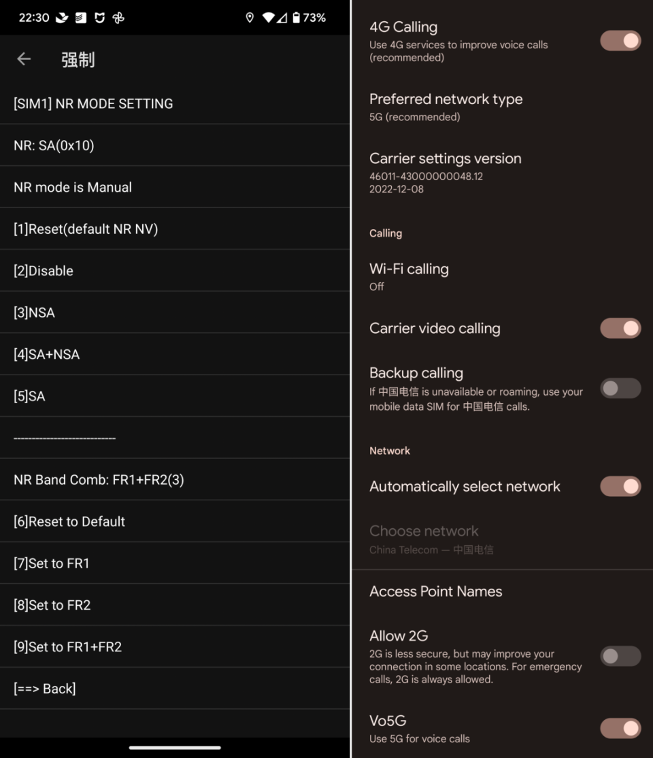Tap the Wi-Fi signal status icon
653x758 pixels.
pyautogui.click(x=269, y=18)
